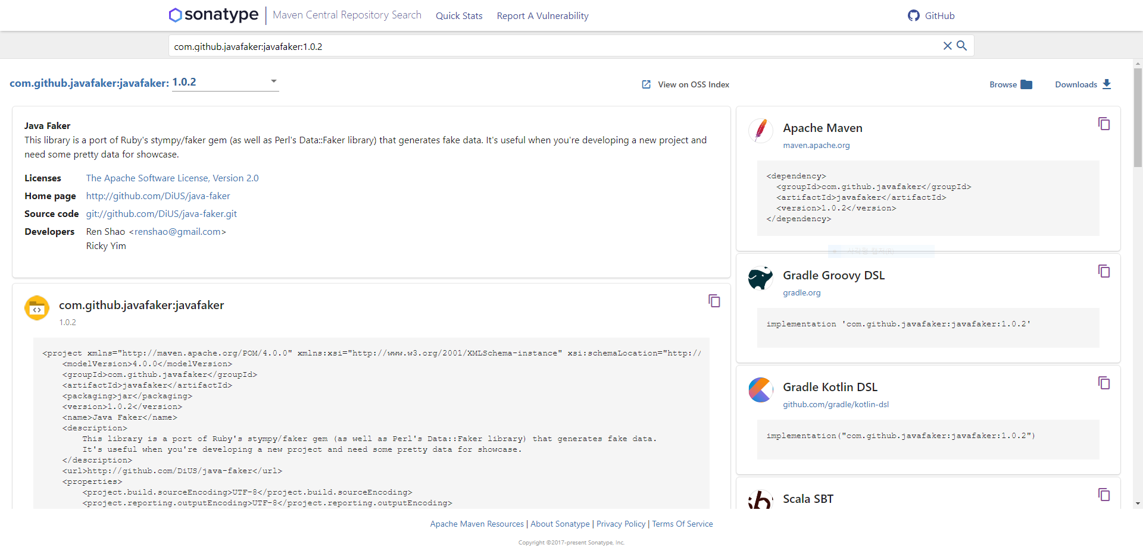The width and height of the screenshot is (1143, 554).
Task: Click the Kotlin DSL logo
Action: [x=760, y=390]
